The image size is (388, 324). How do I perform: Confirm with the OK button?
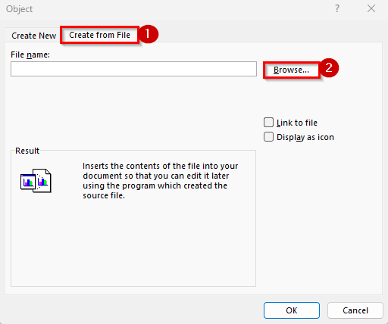pyautogui.click(x=292, y=310)
